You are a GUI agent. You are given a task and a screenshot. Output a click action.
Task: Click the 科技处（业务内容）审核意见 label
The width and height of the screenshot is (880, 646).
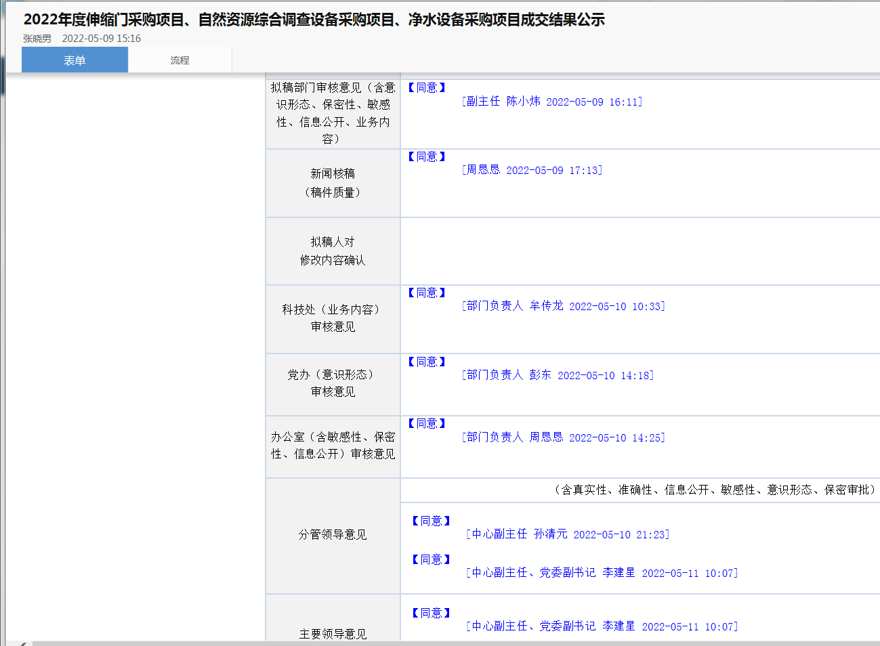pyautogui.click(x=333, y=318)
